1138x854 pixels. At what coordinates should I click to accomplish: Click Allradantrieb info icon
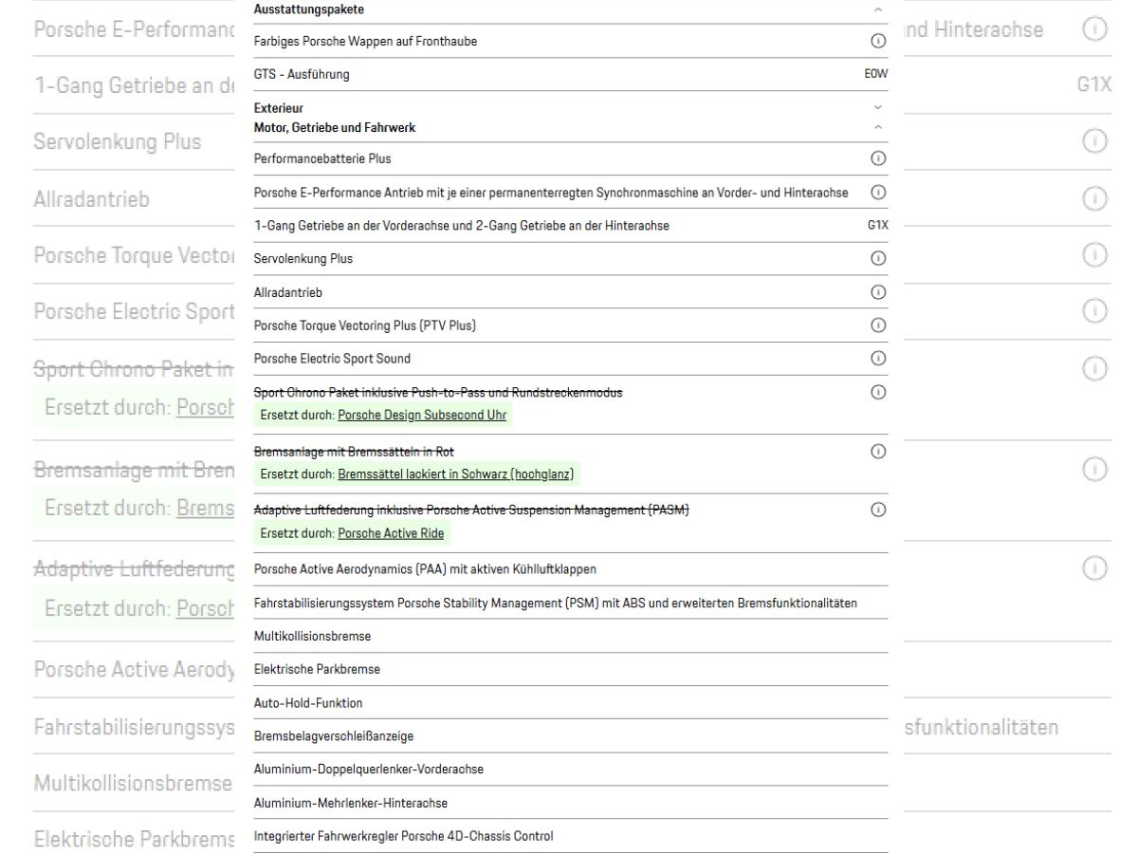tap(877, 292)
